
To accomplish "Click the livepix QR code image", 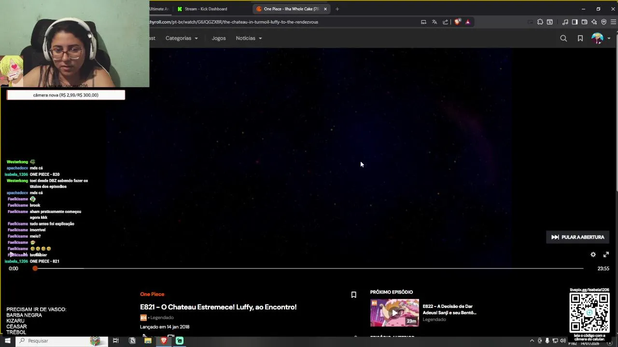I will pyautogui.click(x=590, y=312).
